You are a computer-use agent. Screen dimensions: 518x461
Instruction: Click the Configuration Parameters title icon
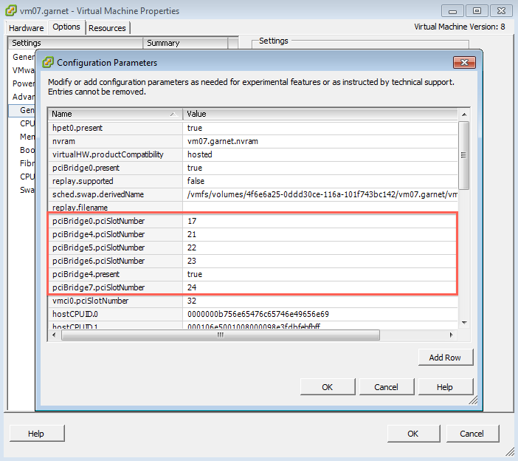[x=48, y=62]
